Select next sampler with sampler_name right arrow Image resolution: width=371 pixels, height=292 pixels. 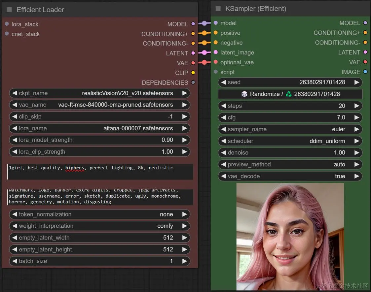356,129
